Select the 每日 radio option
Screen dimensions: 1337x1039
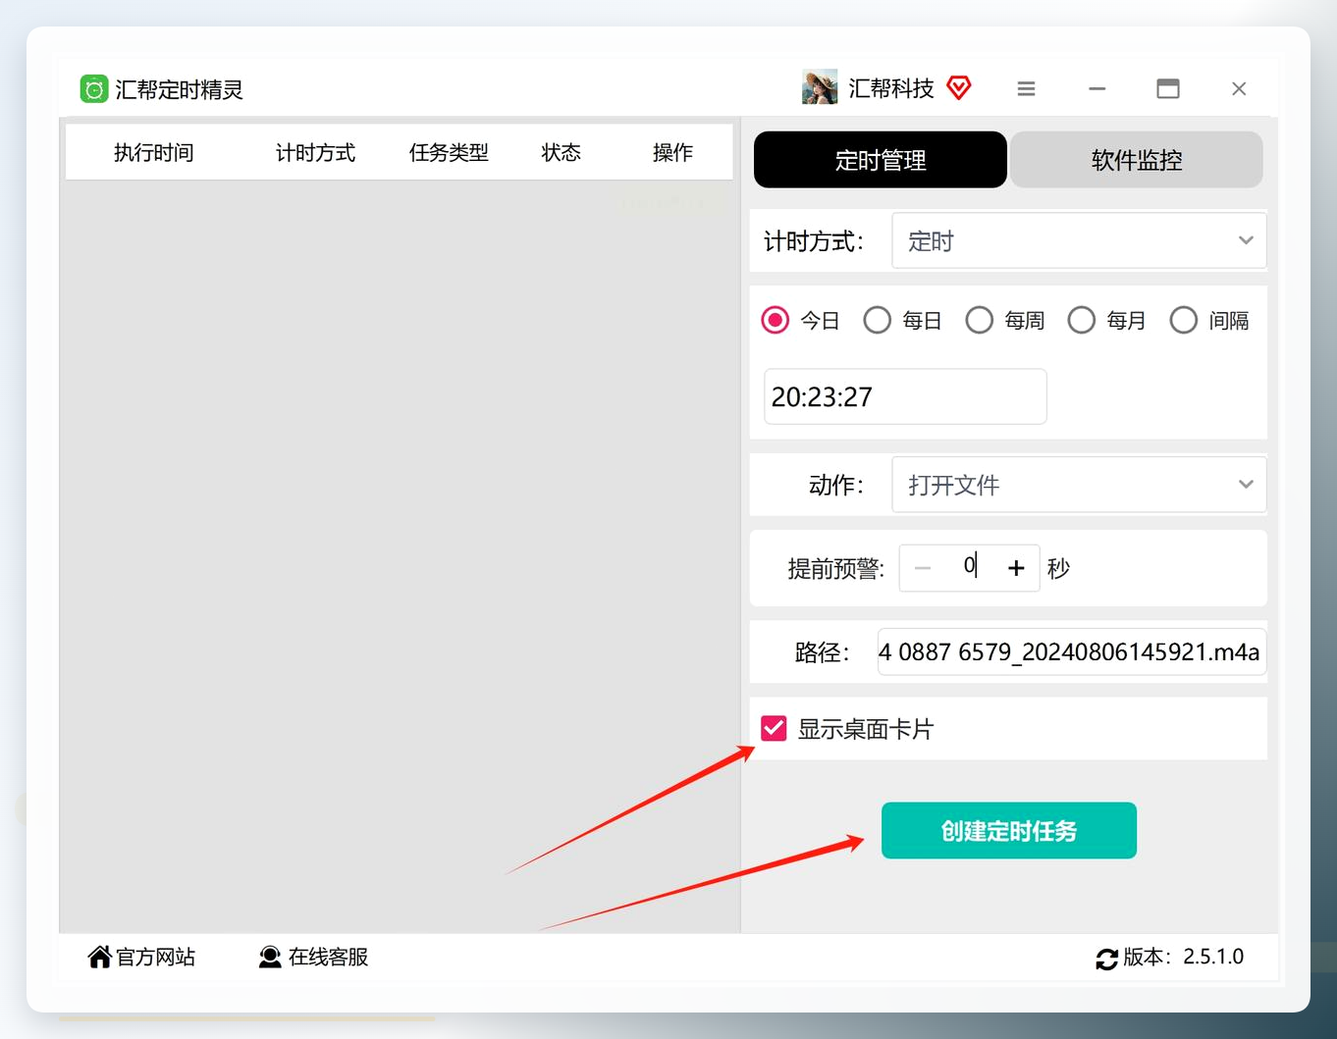(x=878, y=321)
